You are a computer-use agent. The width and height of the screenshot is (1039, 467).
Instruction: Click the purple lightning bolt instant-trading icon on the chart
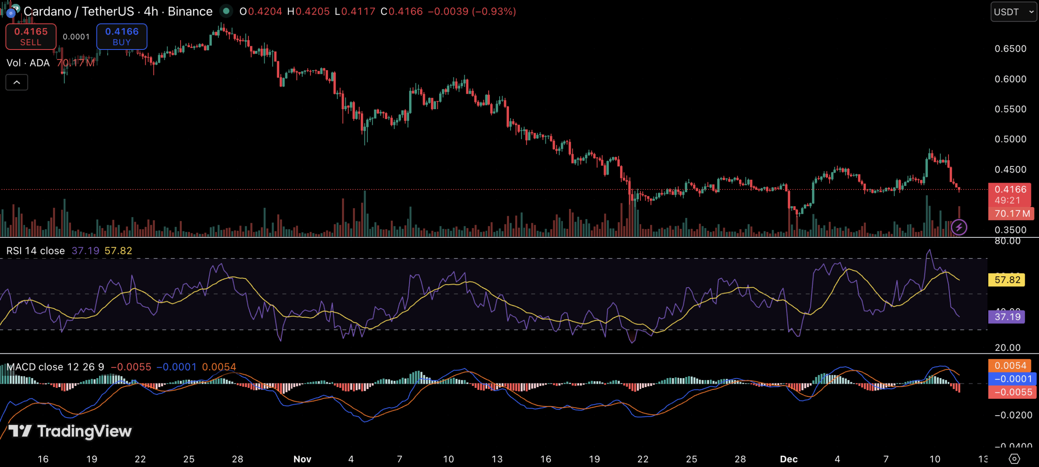(x=959, y=227)
